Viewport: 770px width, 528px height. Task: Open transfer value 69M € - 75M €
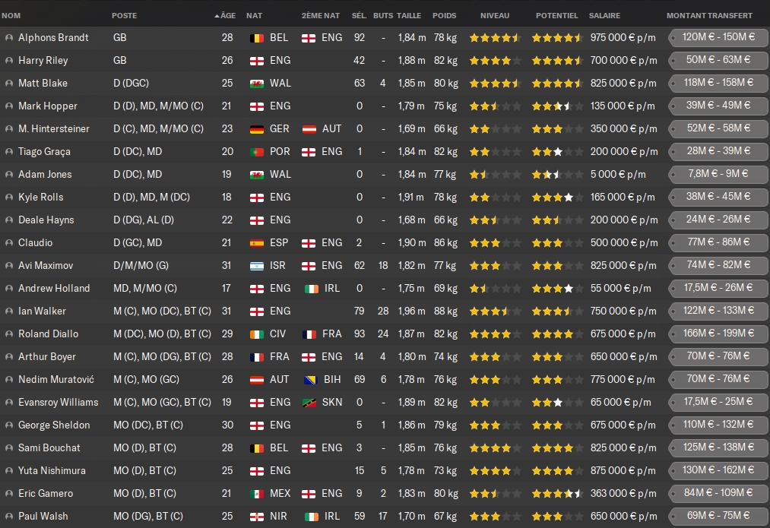[x=718, y=516]
